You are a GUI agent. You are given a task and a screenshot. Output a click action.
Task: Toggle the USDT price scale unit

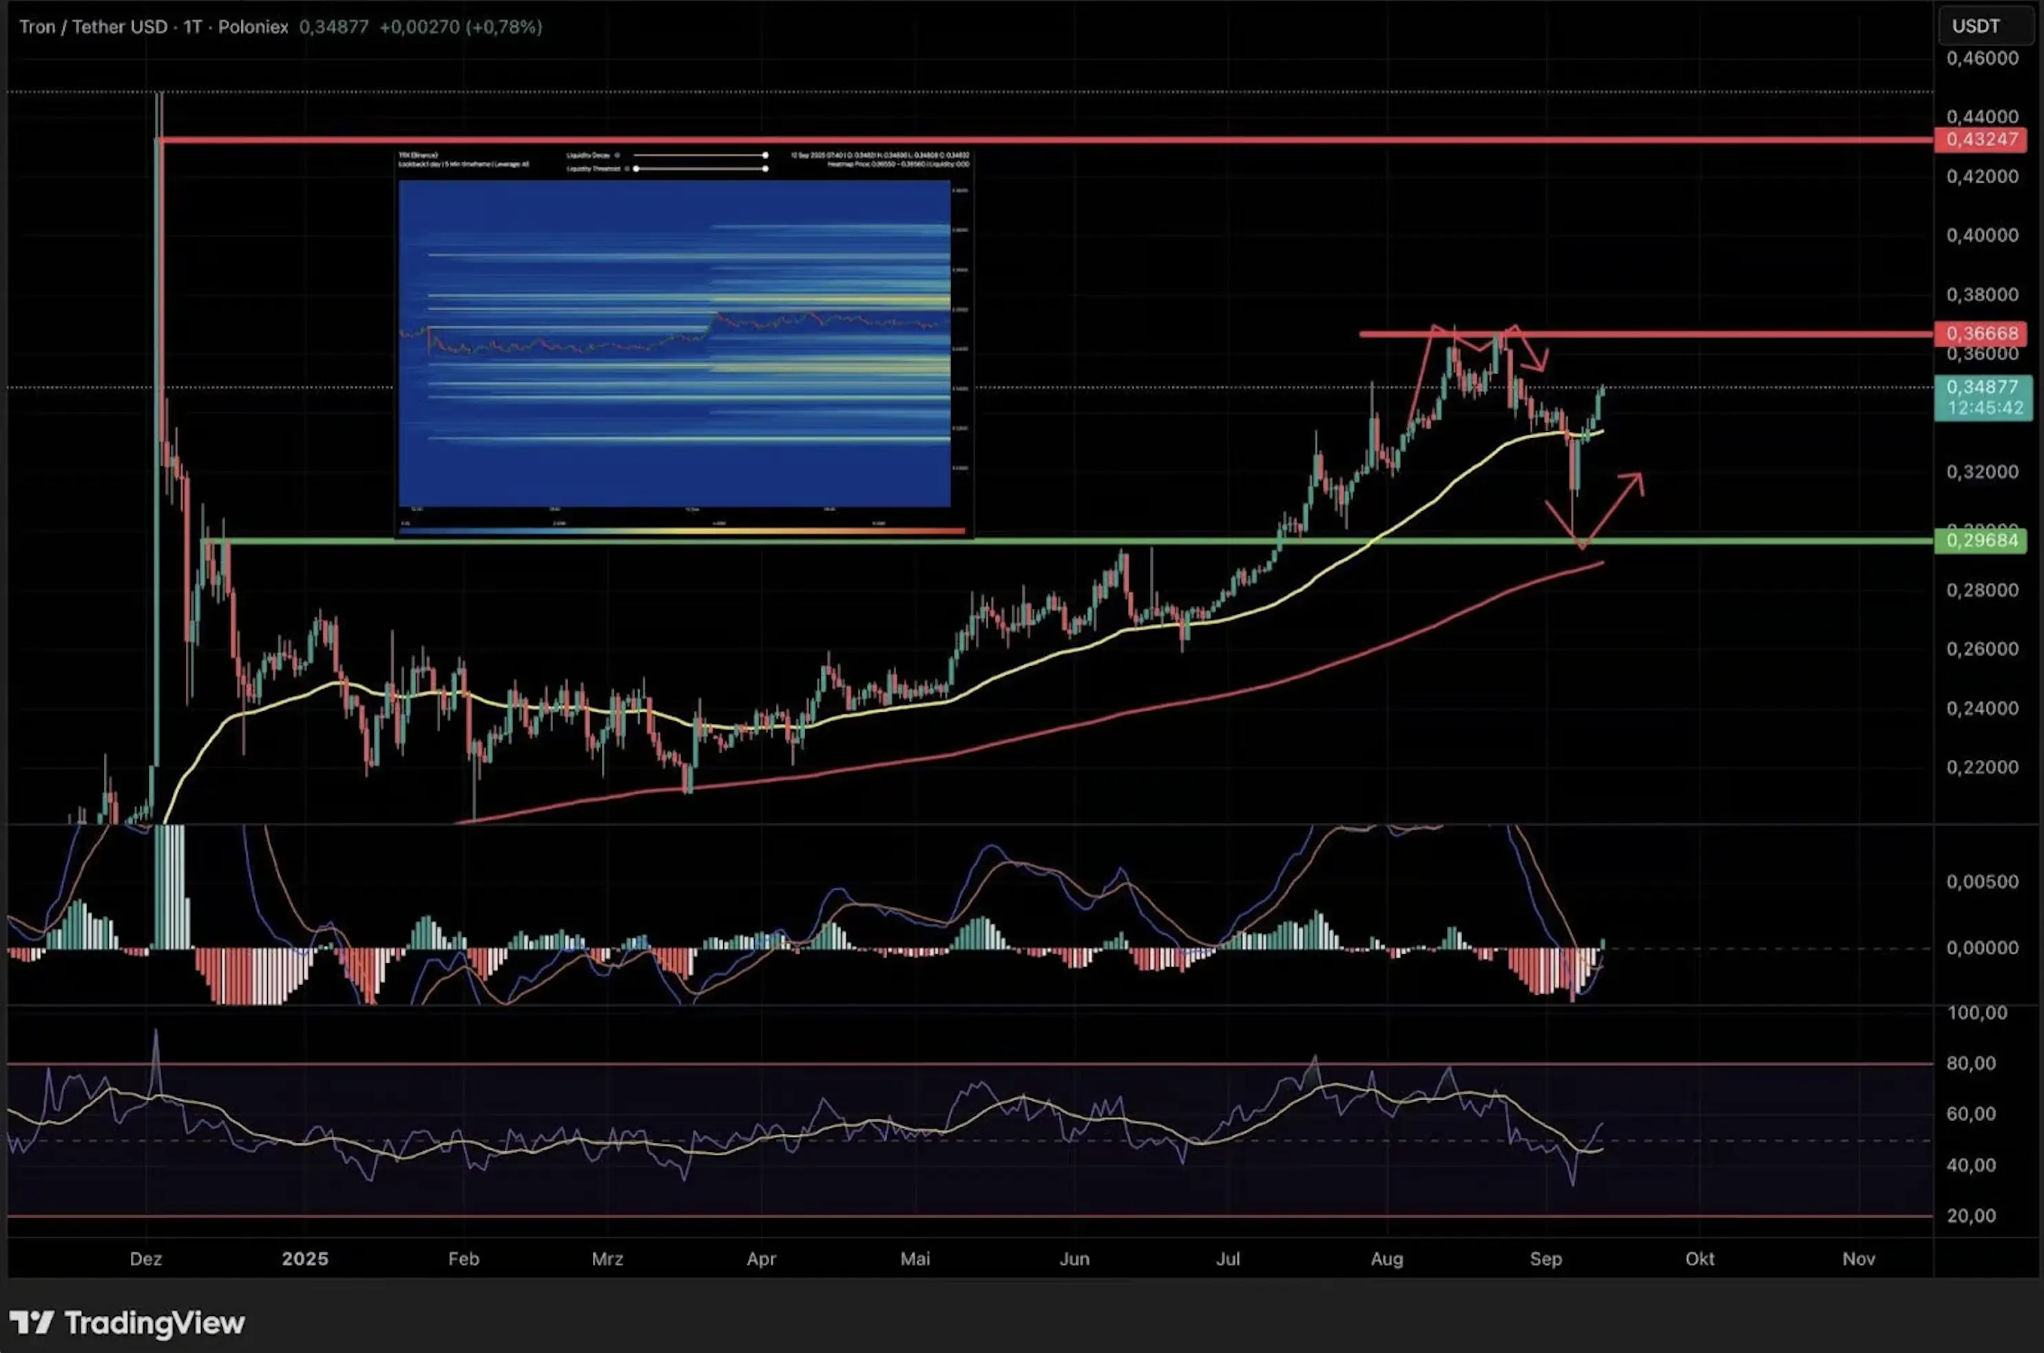(x=1985, y=25)
